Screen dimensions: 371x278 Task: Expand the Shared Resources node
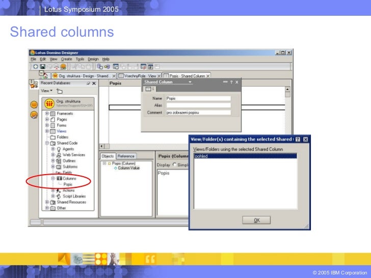47,202
